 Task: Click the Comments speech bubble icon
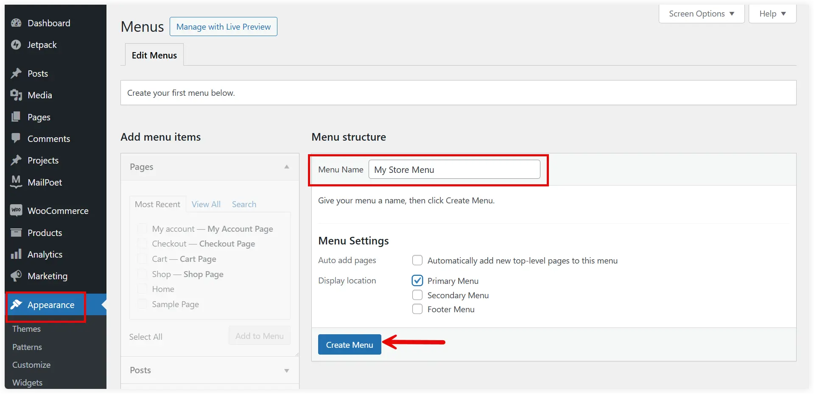(16, 139)
